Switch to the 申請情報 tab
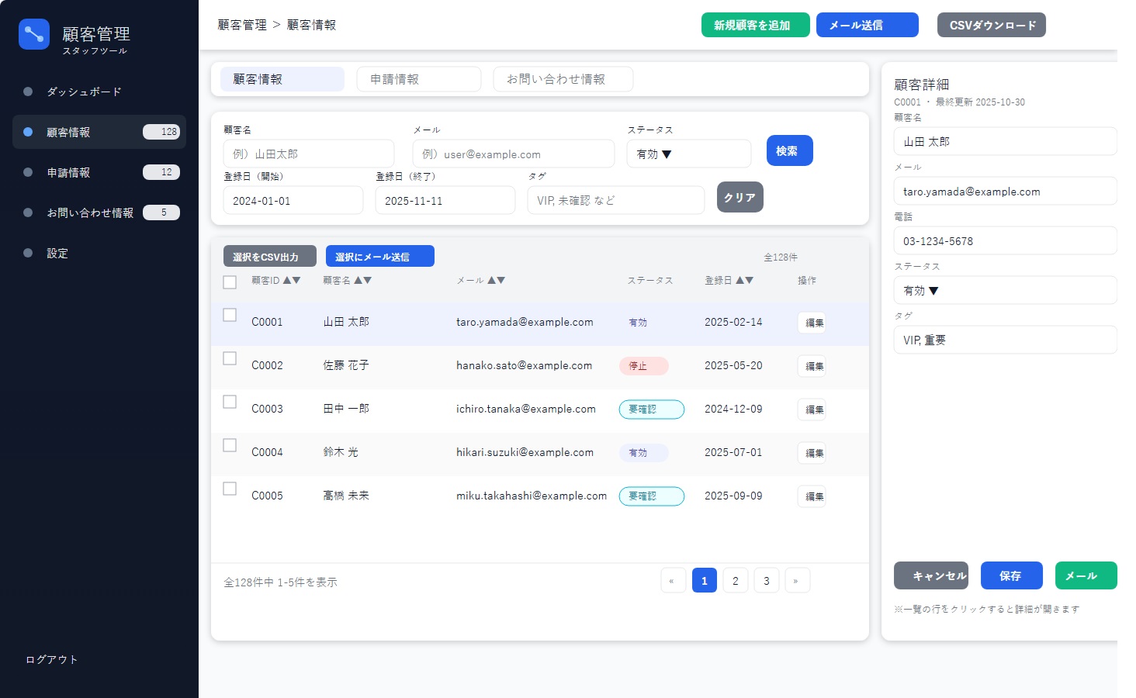This screenshot has height=698, width=1136. coord(418,79)
